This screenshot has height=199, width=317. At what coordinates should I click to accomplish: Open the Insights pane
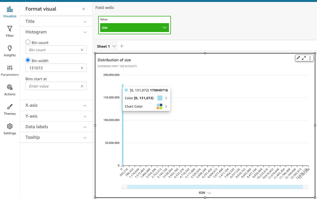point(10,51)
